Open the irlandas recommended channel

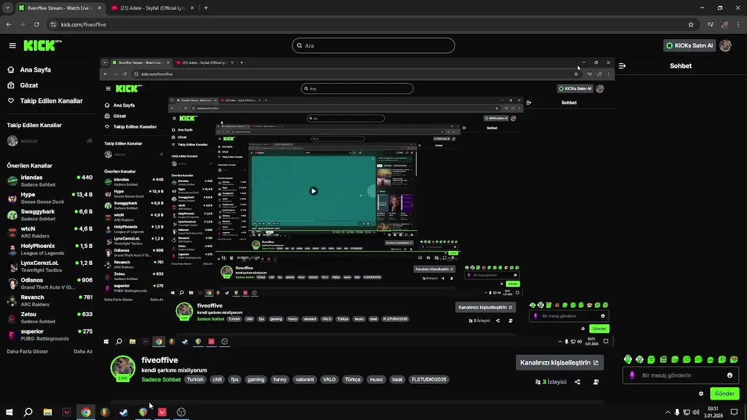point(50,181)
